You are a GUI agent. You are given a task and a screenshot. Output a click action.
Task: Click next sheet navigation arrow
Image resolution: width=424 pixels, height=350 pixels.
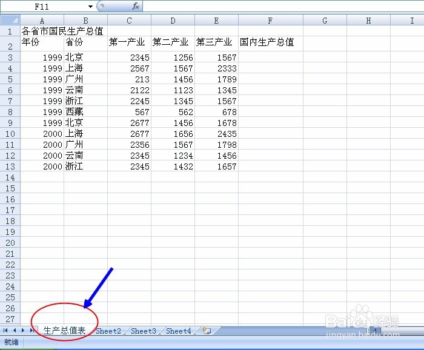click(23, 330)
